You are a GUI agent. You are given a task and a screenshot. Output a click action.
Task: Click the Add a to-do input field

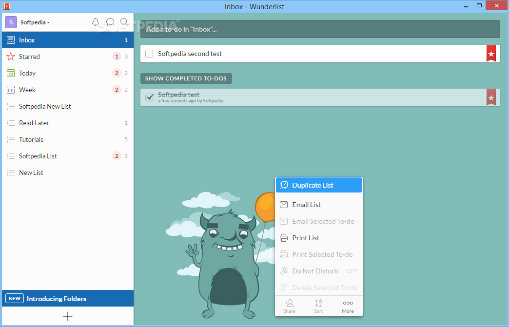(320, 29)
